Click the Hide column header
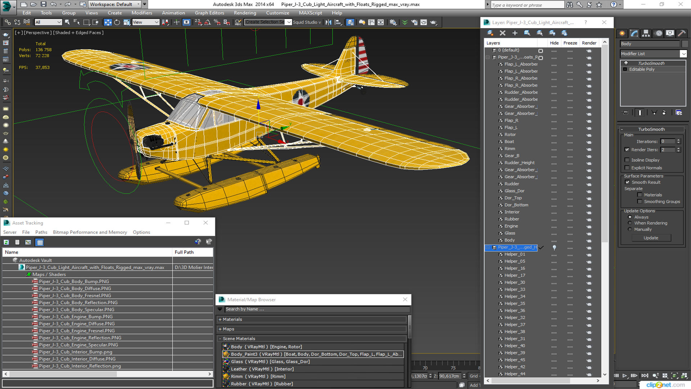The image size is (691, 389). coord(554,43)
